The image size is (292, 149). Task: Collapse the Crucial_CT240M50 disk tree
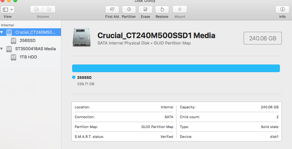(x=2, y=32)
